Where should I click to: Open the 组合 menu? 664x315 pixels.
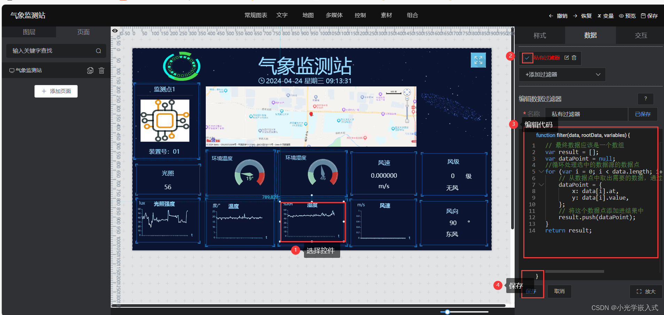point(413,15)
